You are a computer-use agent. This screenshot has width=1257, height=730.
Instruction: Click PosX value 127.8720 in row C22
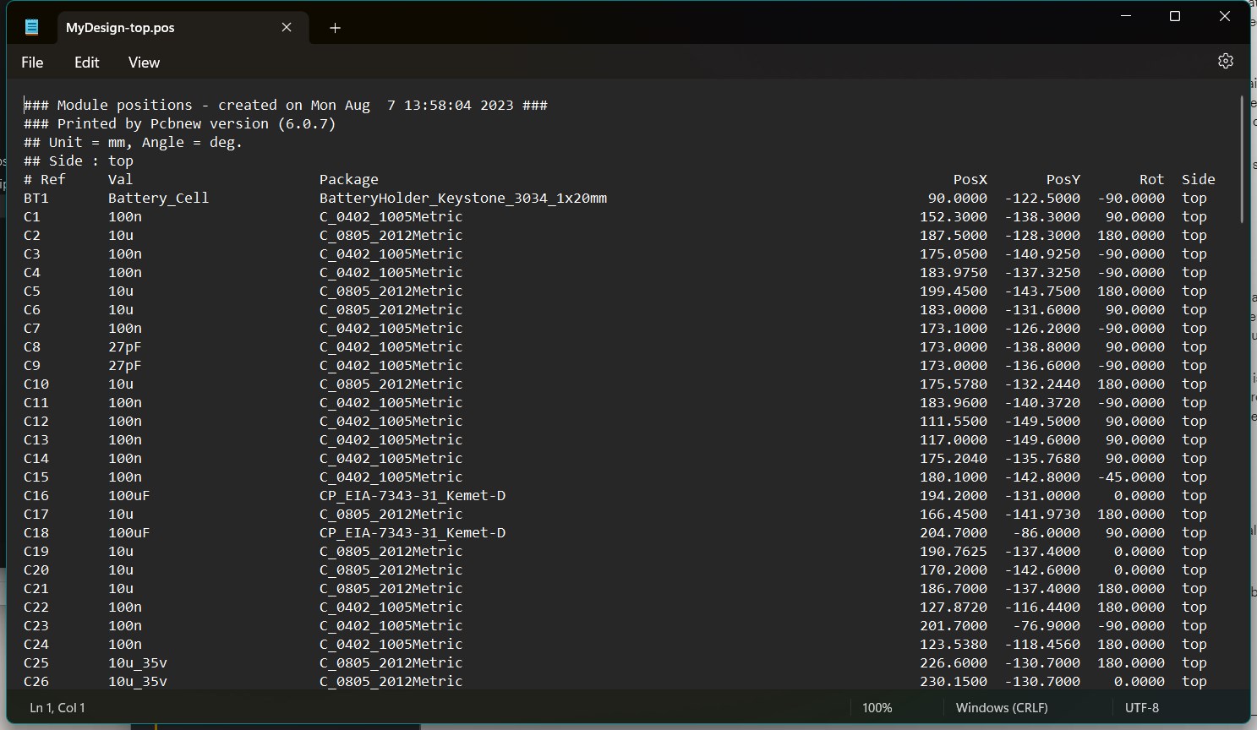coord(954,607)
